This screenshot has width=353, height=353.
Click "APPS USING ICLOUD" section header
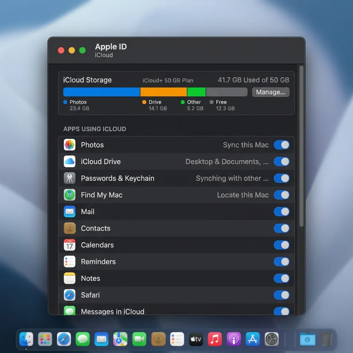94,129
